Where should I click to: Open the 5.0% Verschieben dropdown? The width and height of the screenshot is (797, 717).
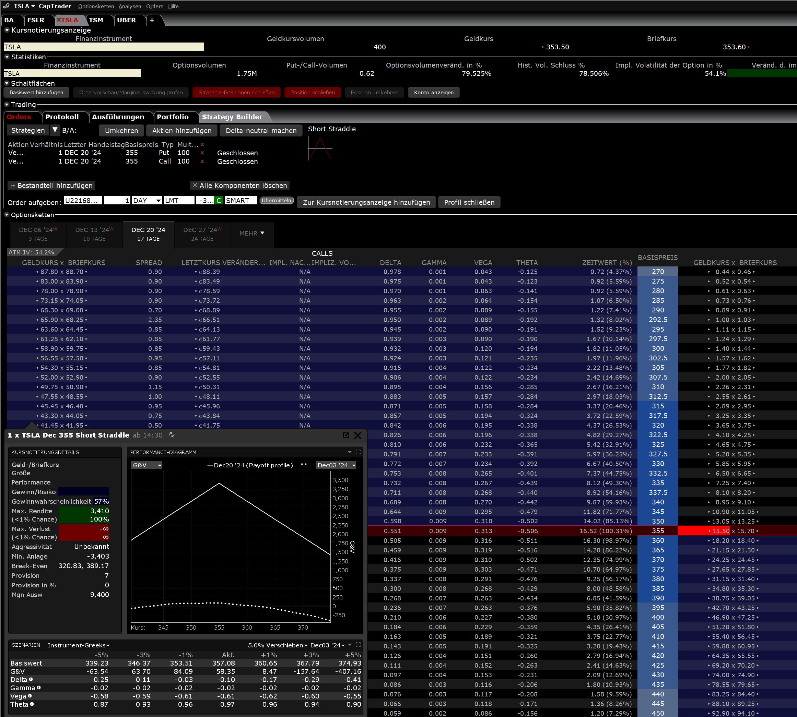click(x=278, y=645)
